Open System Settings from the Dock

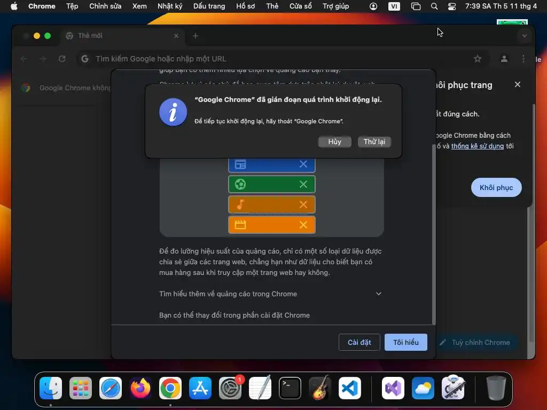(230, 388)
